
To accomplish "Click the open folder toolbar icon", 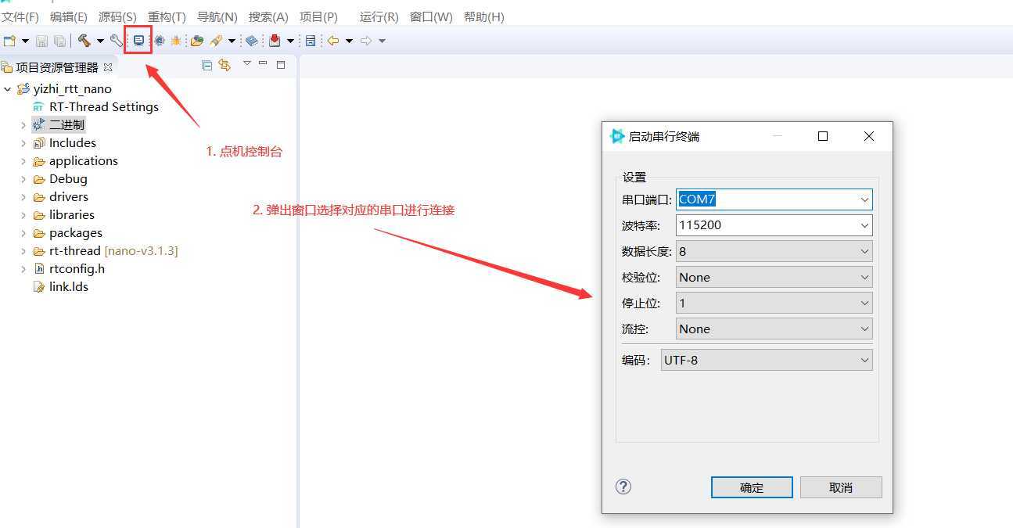I will click(x=197, y=41).
